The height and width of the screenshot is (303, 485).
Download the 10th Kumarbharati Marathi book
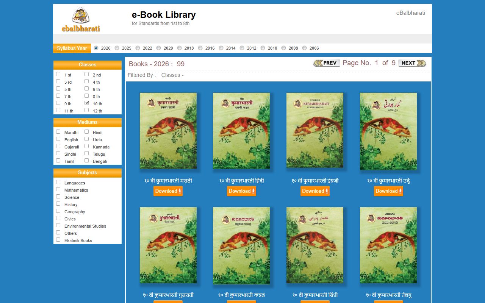click(168, 191)
